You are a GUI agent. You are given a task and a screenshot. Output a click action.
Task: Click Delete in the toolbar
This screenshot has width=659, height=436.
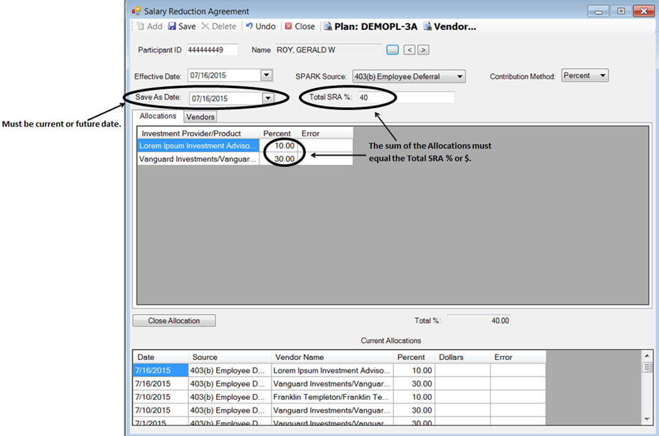click(218, 26)
